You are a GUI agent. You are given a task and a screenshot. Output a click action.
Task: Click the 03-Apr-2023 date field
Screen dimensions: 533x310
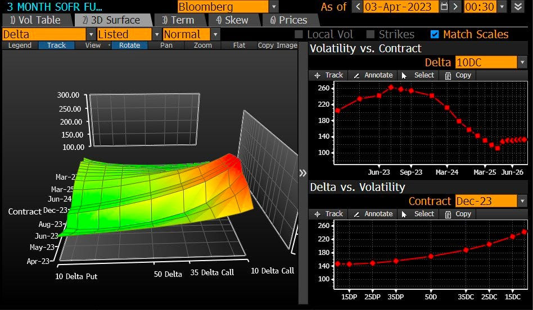click(401, 7)
